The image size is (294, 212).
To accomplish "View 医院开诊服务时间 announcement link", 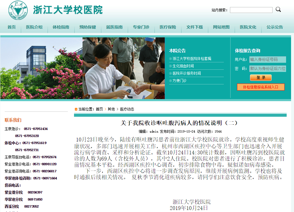I will [x=187, y=74].
